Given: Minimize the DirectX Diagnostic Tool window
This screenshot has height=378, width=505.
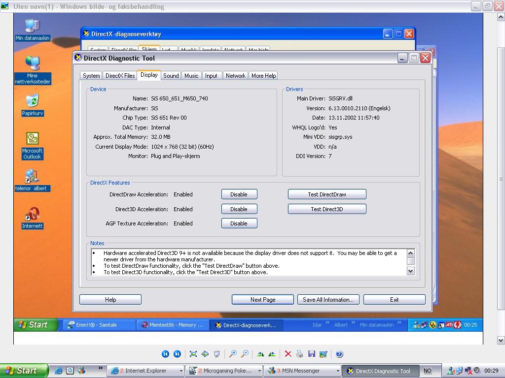Looking at the screenshot, I should 402,58.
